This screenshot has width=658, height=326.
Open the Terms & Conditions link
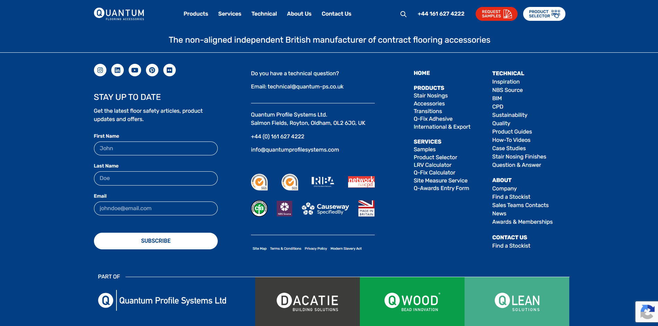pyautogui.click(x=286, y=249)
